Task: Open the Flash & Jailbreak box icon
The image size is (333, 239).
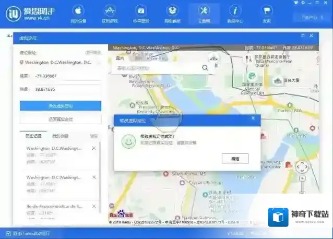Action: (172, 13)
